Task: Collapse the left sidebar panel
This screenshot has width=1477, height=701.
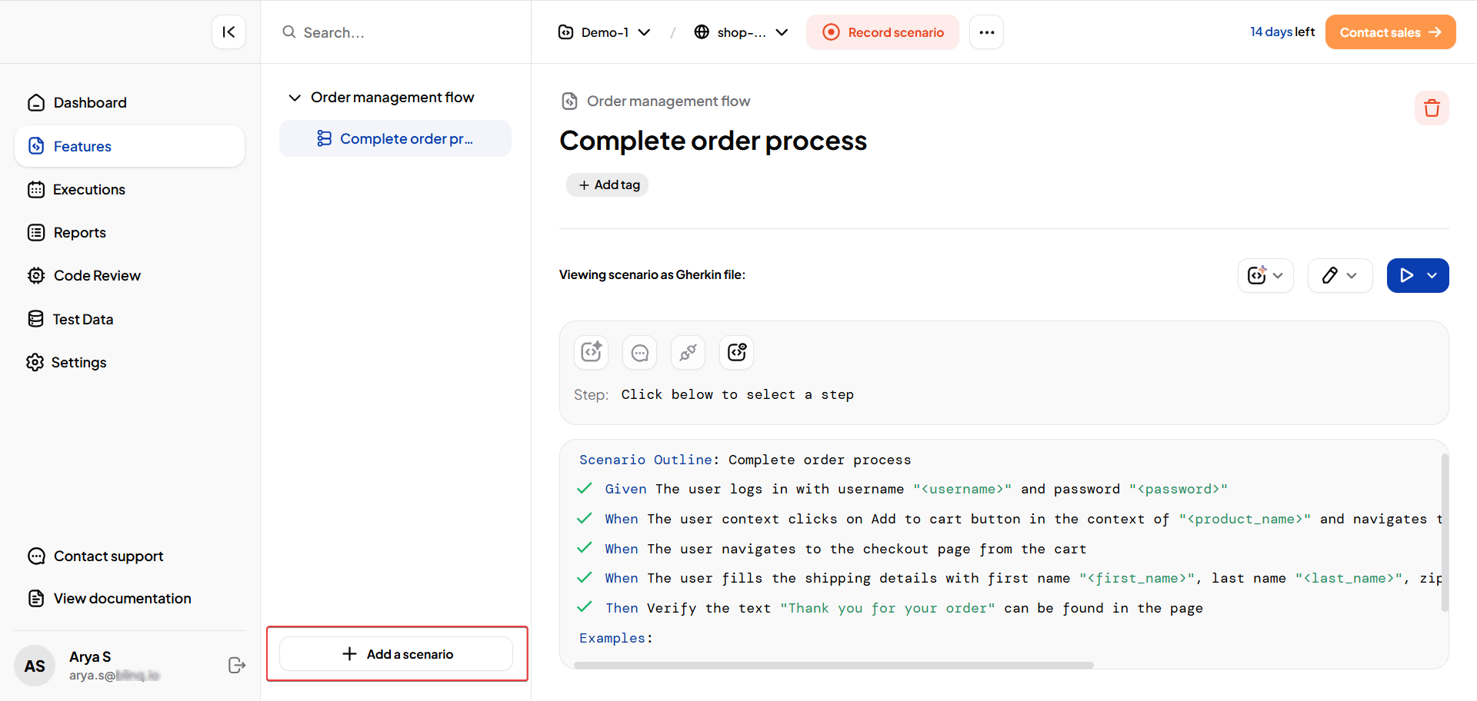Action: [x=228, y=32]
